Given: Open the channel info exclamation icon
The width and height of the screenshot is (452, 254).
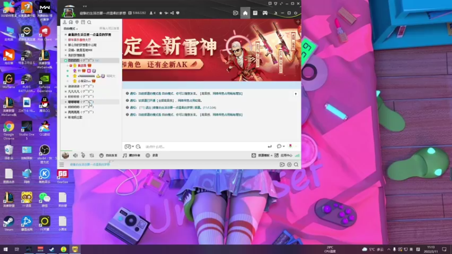Looking at the screenshot, I should pyautogui.click(x=177, y=13).
